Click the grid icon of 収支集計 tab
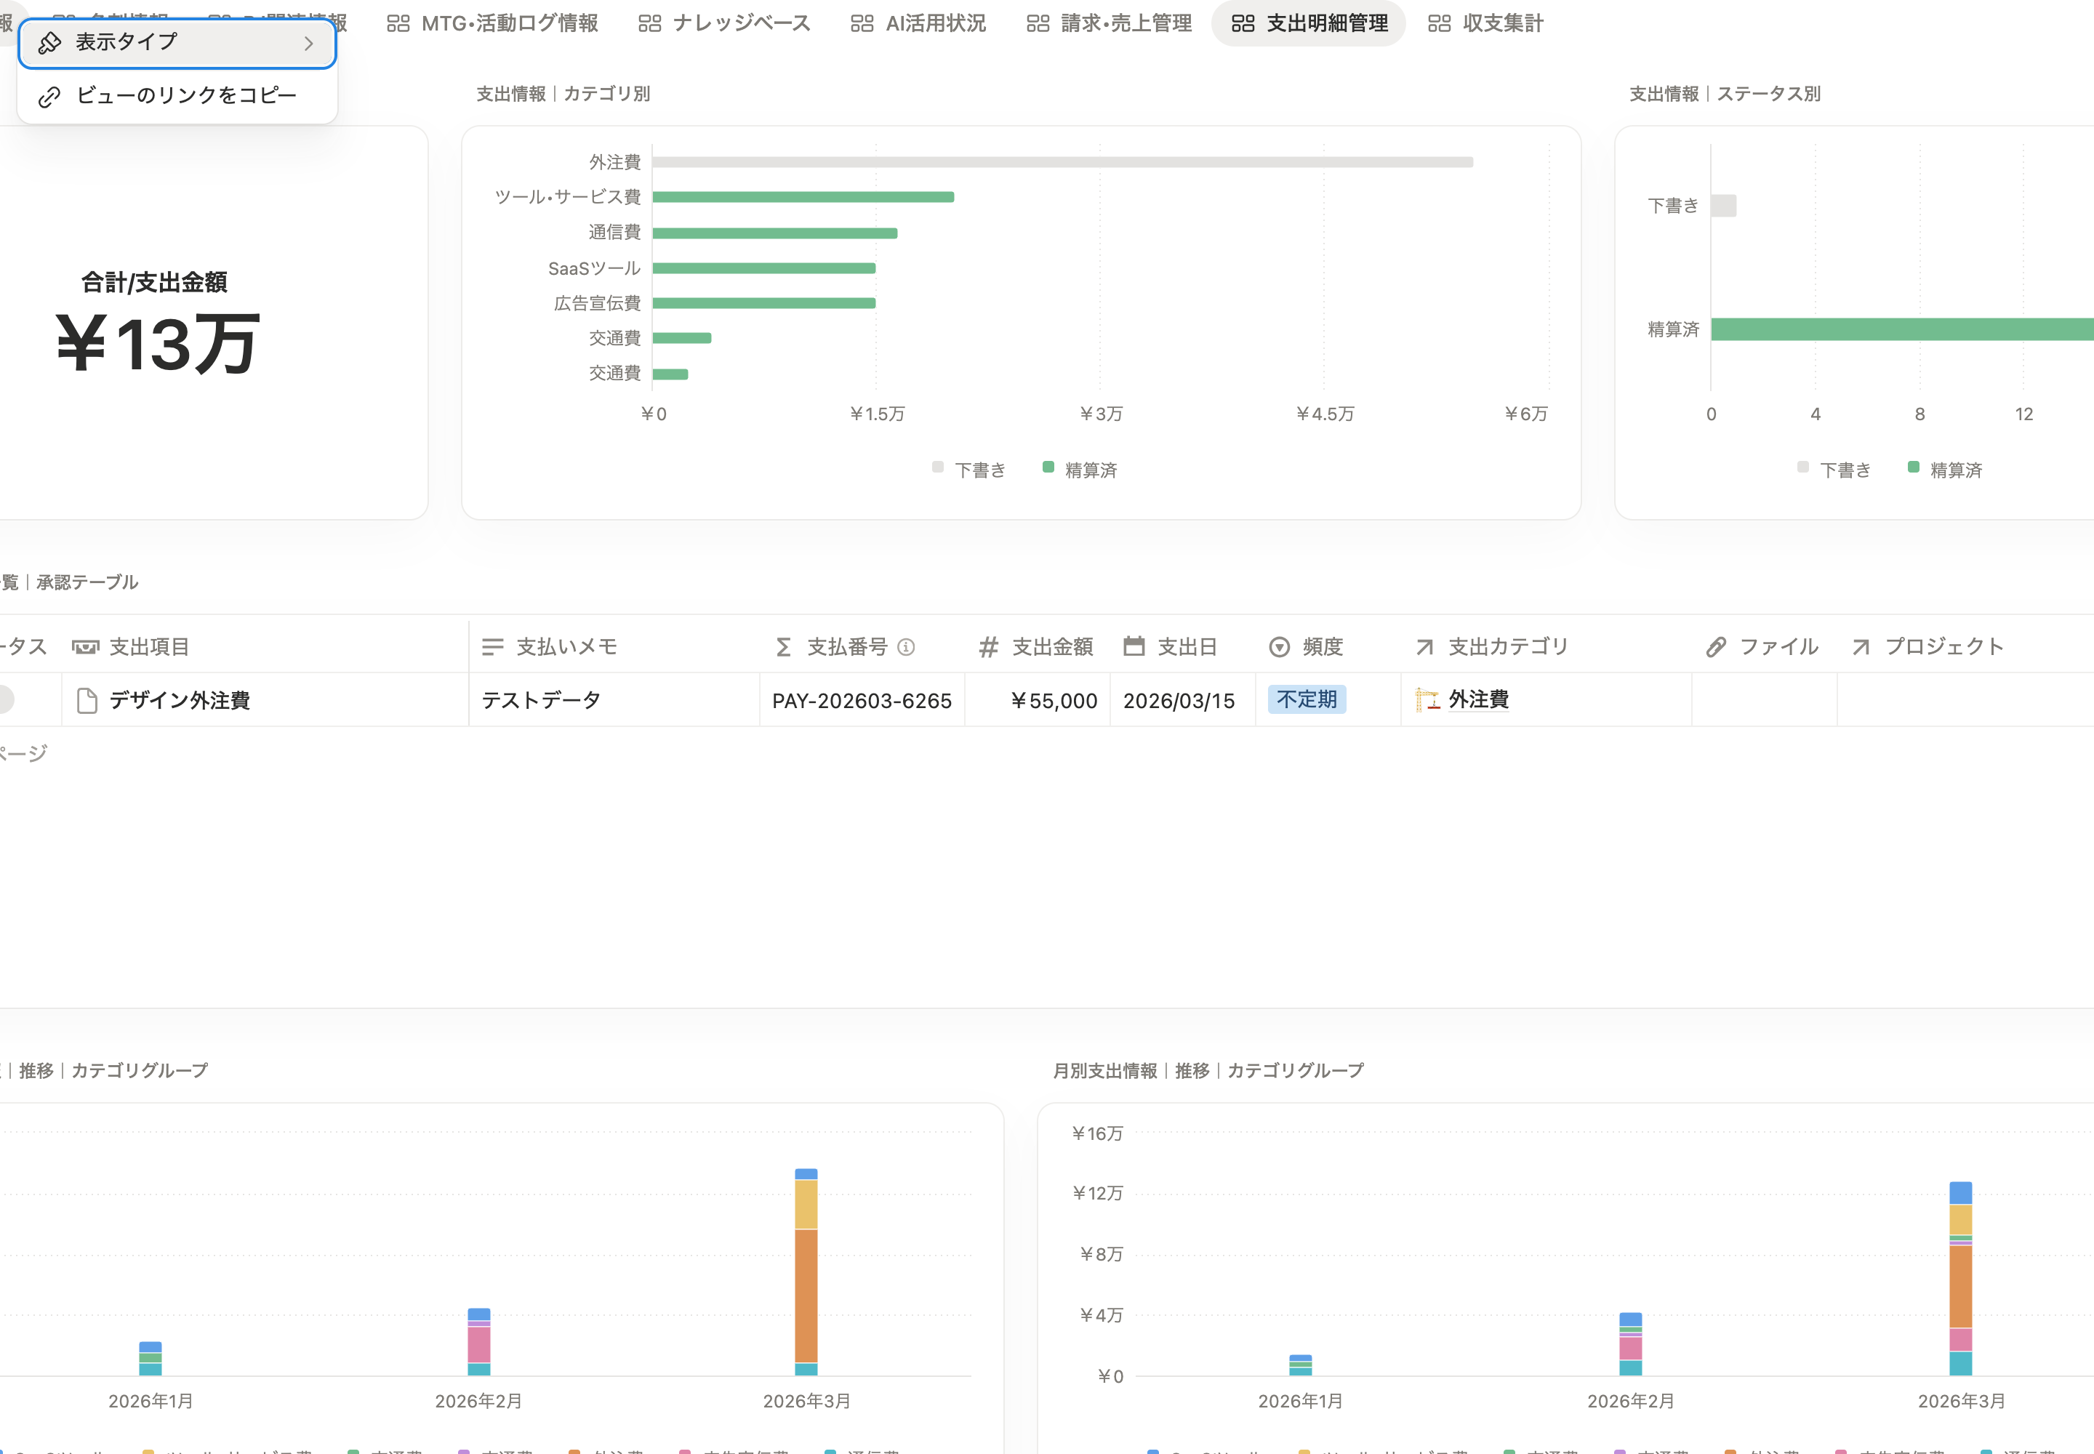 click(1440, 24)
